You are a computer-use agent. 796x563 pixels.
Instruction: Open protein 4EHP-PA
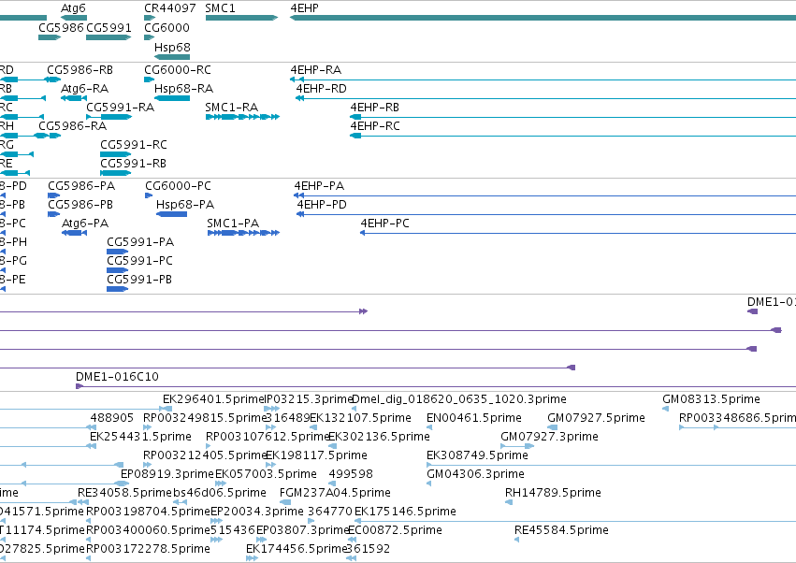point(319,186)
